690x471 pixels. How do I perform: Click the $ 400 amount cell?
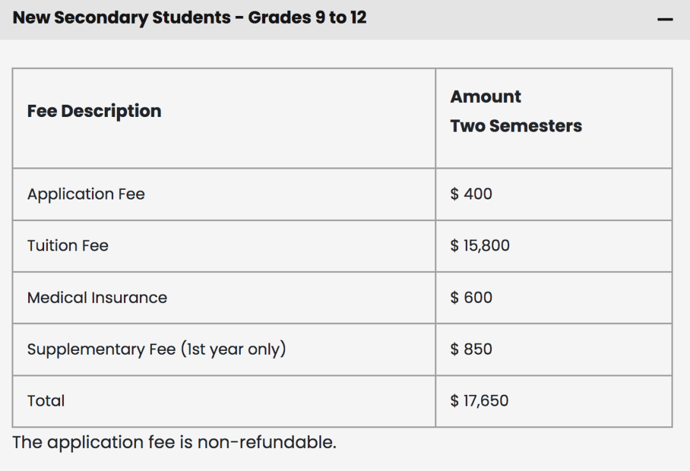pos(471,194)
